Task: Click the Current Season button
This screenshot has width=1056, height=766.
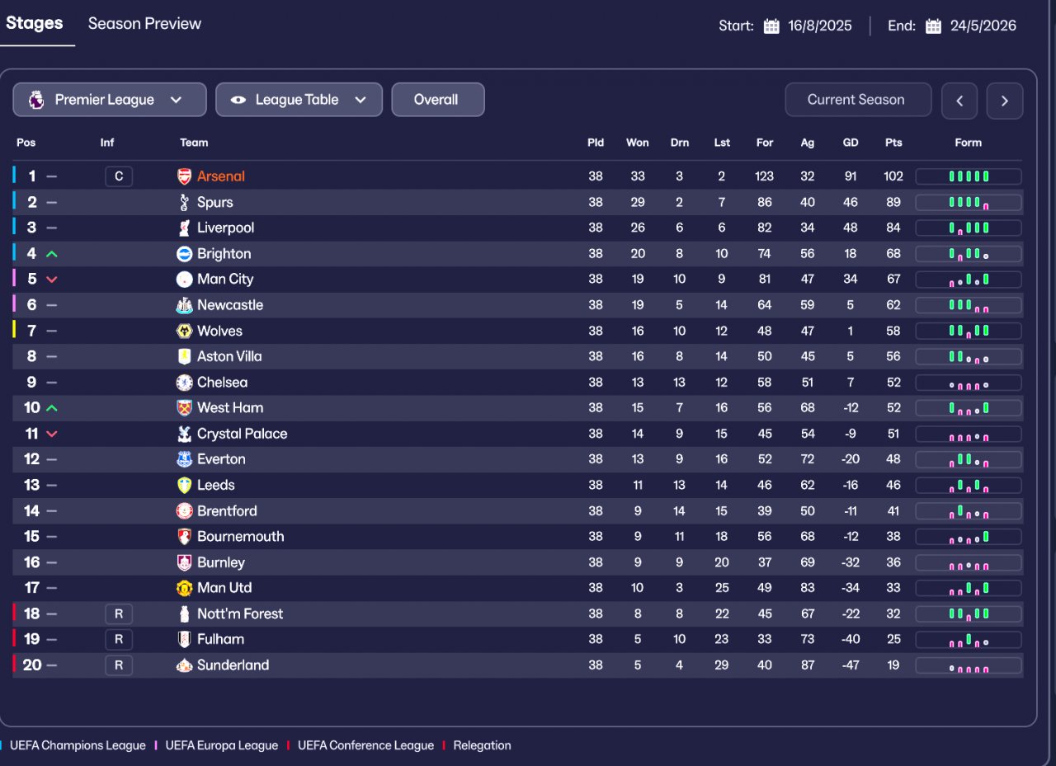Action: (857, 100)
